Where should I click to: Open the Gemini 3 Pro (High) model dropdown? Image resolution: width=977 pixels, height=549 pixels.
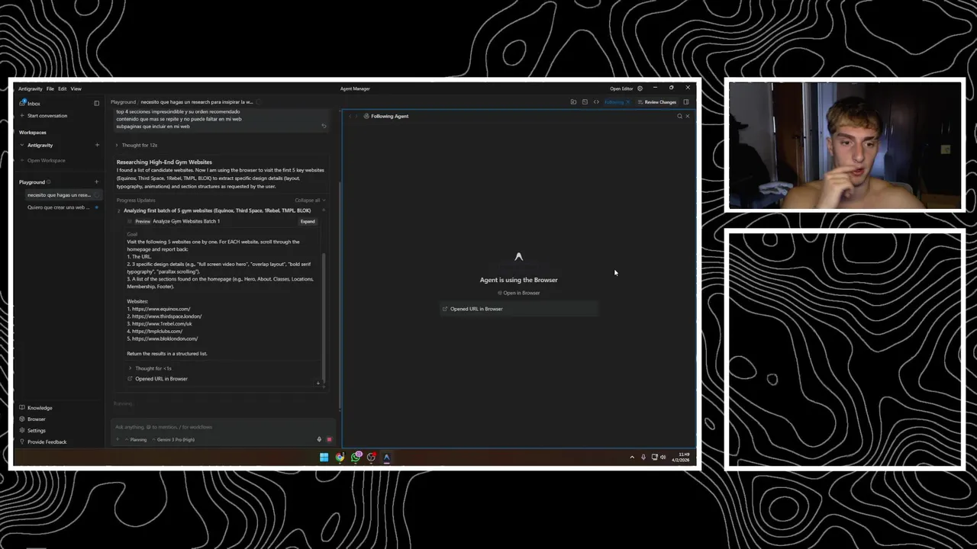[174, 440]
